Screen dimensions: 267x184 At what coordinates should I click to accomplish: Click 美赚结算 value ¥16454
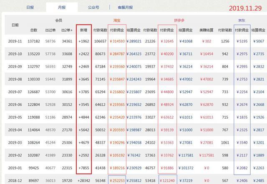click(x=207, y=54)
